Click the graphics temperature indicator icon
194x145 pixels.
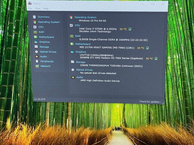tap(156, 59)
